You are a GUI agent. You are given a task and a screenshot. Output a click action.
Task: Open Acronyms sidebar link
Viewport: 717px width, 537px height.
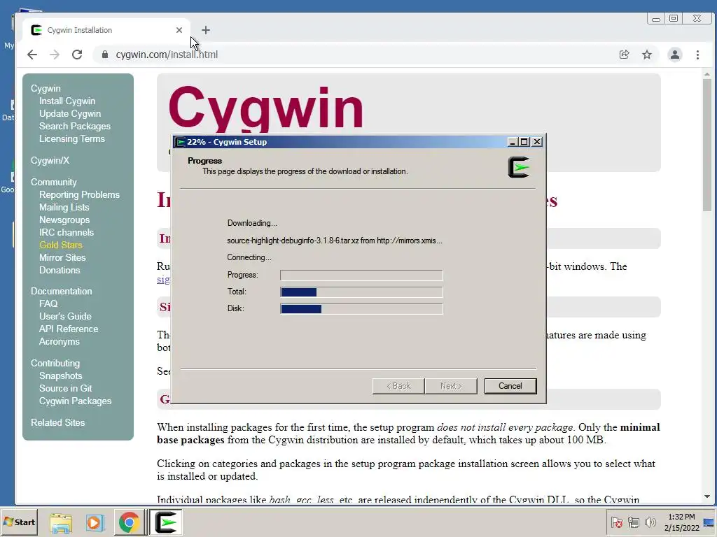59,341
